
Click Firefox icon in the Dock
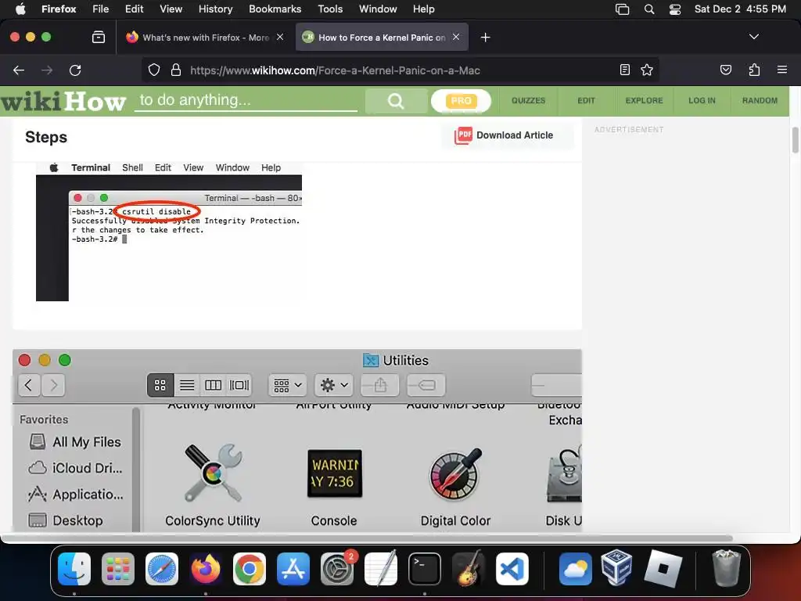(206, 569)
